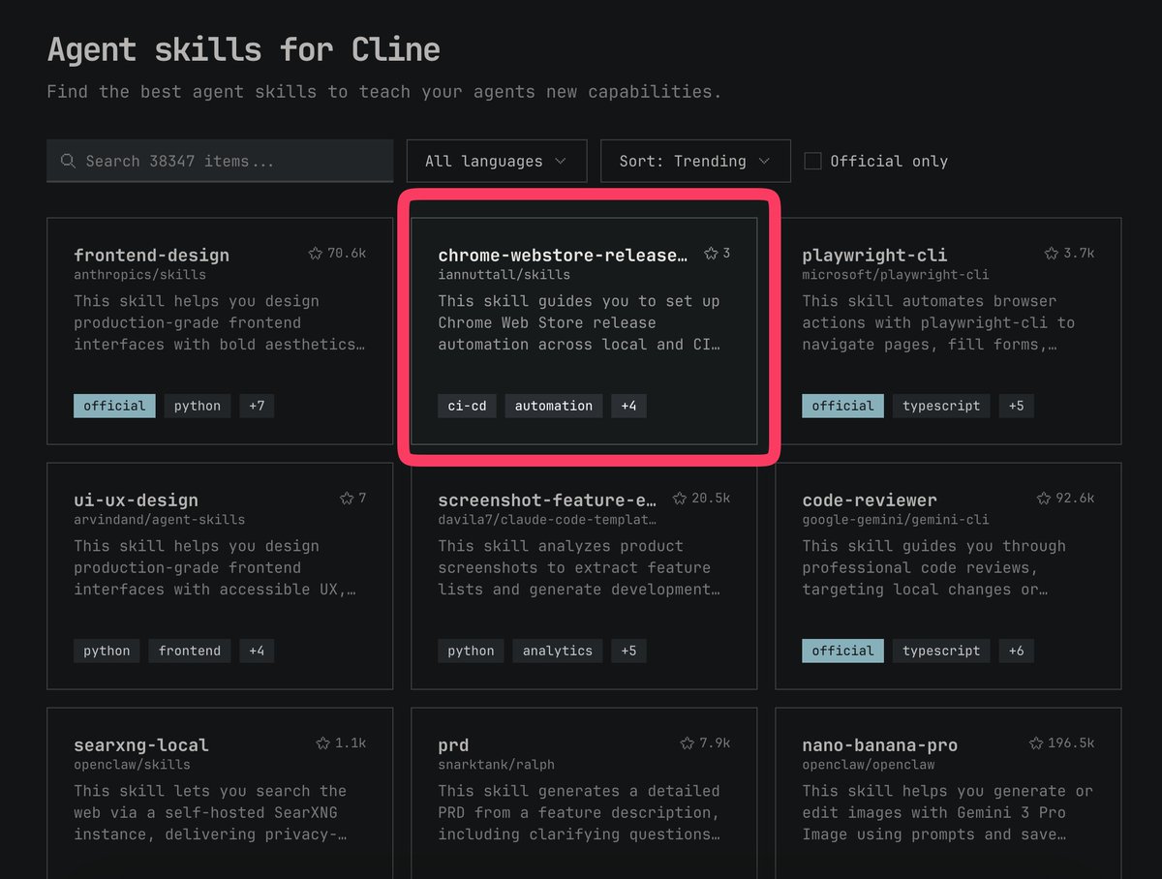Open the frontend-design skill title
The height and width of the screenshot is (879, 1162).
[152, 256]
